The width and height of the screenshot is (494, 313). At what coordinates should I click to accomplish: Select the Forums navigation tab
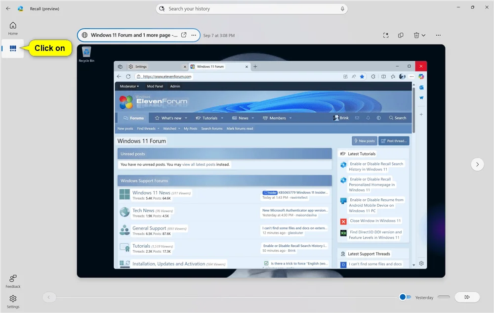(x=133, y=118)
